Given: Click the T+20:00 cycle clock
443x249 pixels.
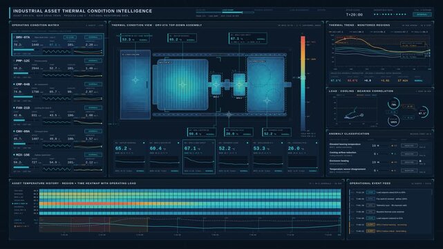Looking at the screenshot, I should (355, 15).
